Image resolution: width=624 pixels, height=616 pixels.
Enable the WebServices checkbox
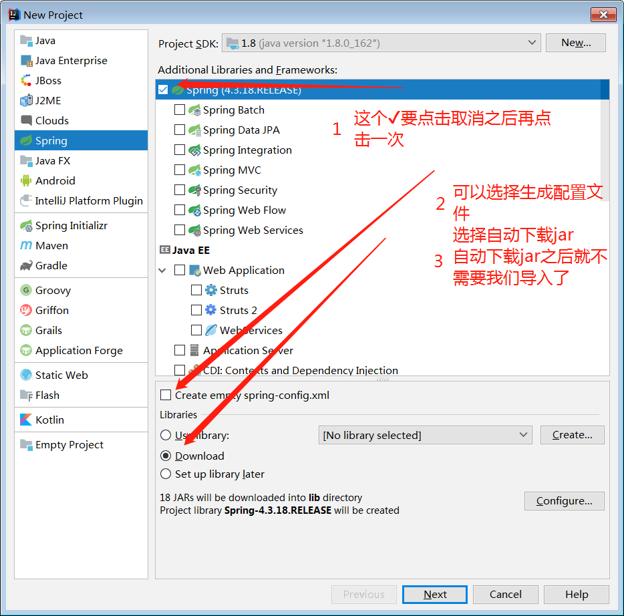click(196, 330)
